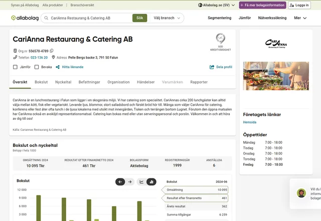
Task: Click Få mer bolagsinformation button
Action: (263, 5)
